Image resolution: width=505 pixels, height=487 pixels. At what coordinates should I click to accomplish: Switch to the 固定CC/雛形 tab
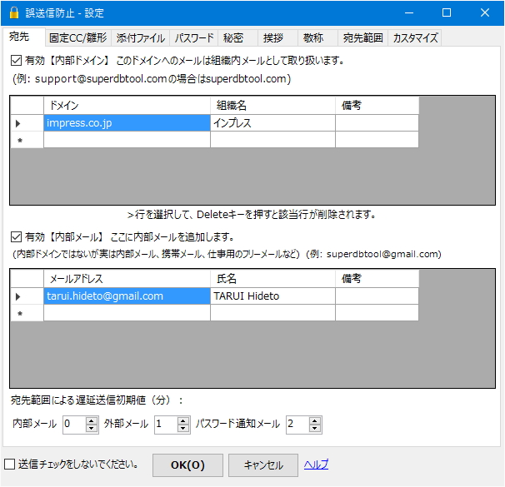coord(78,38)
